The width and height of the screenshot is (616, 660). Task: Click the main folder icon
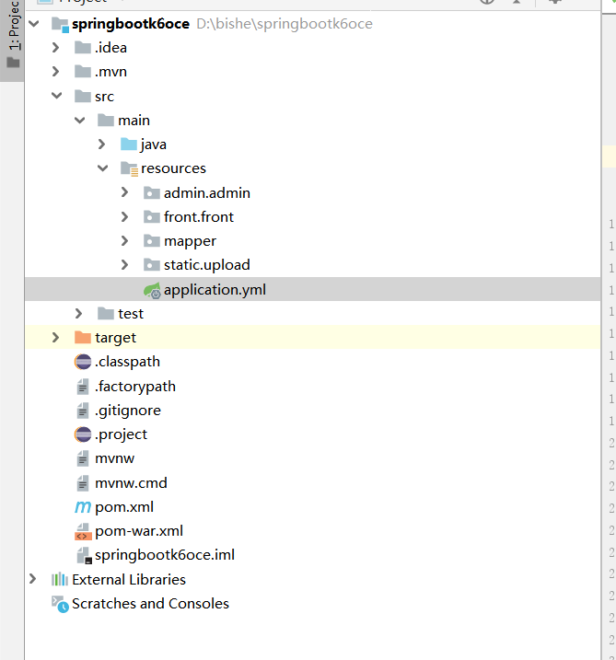[x=106, y=121]
